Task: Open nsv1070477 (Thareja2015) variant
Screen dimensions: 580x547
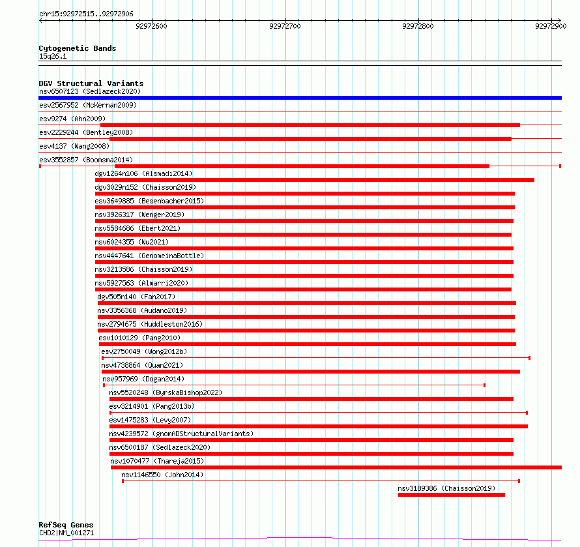Action: pyautogui.click(x=157, y=461)
